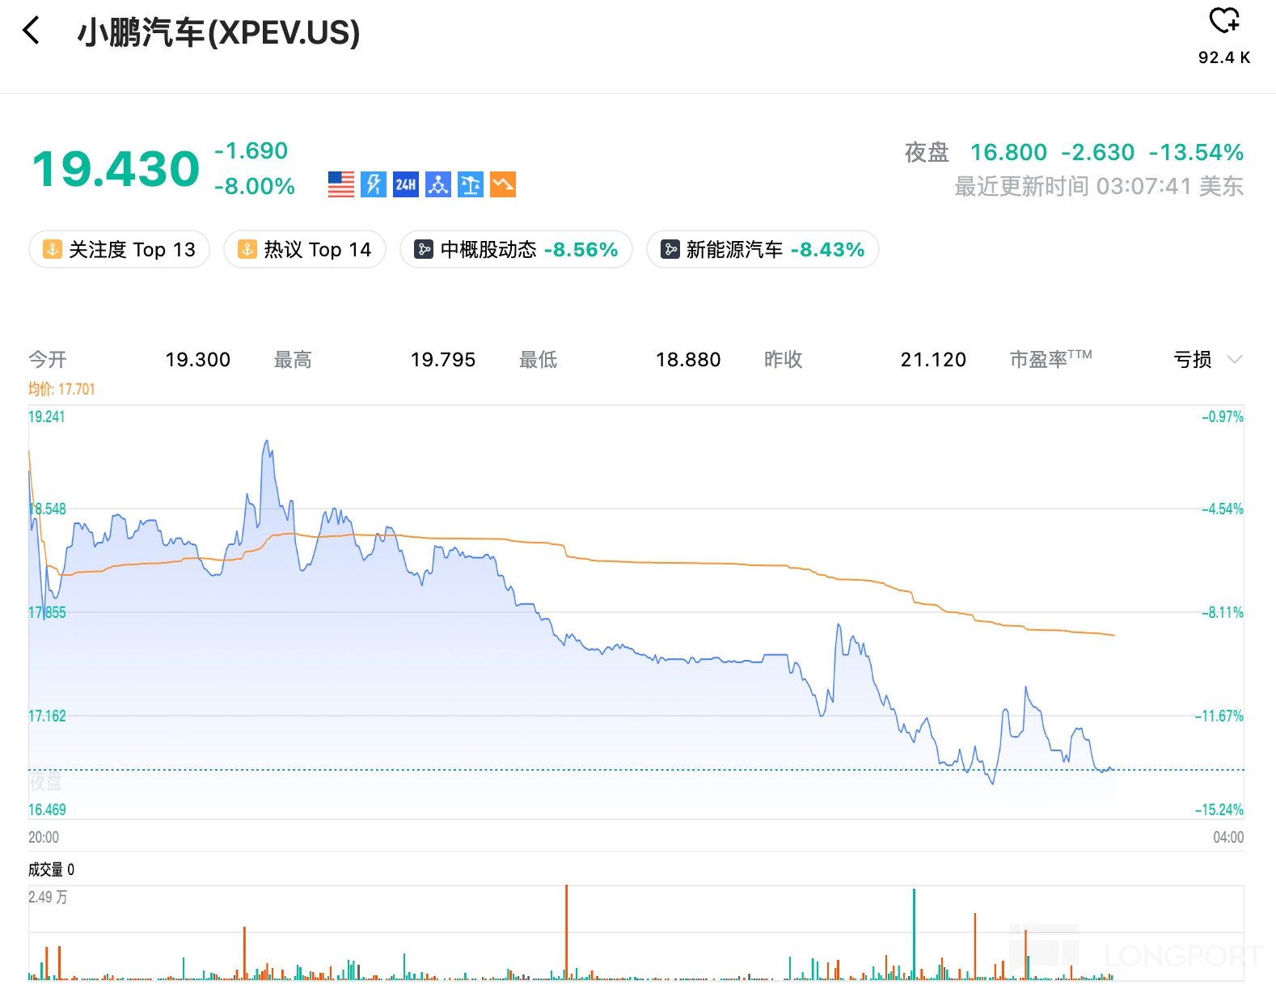Expand quote details with the chevron
Screen dimensions: 1276x985
click(1234, 359)
